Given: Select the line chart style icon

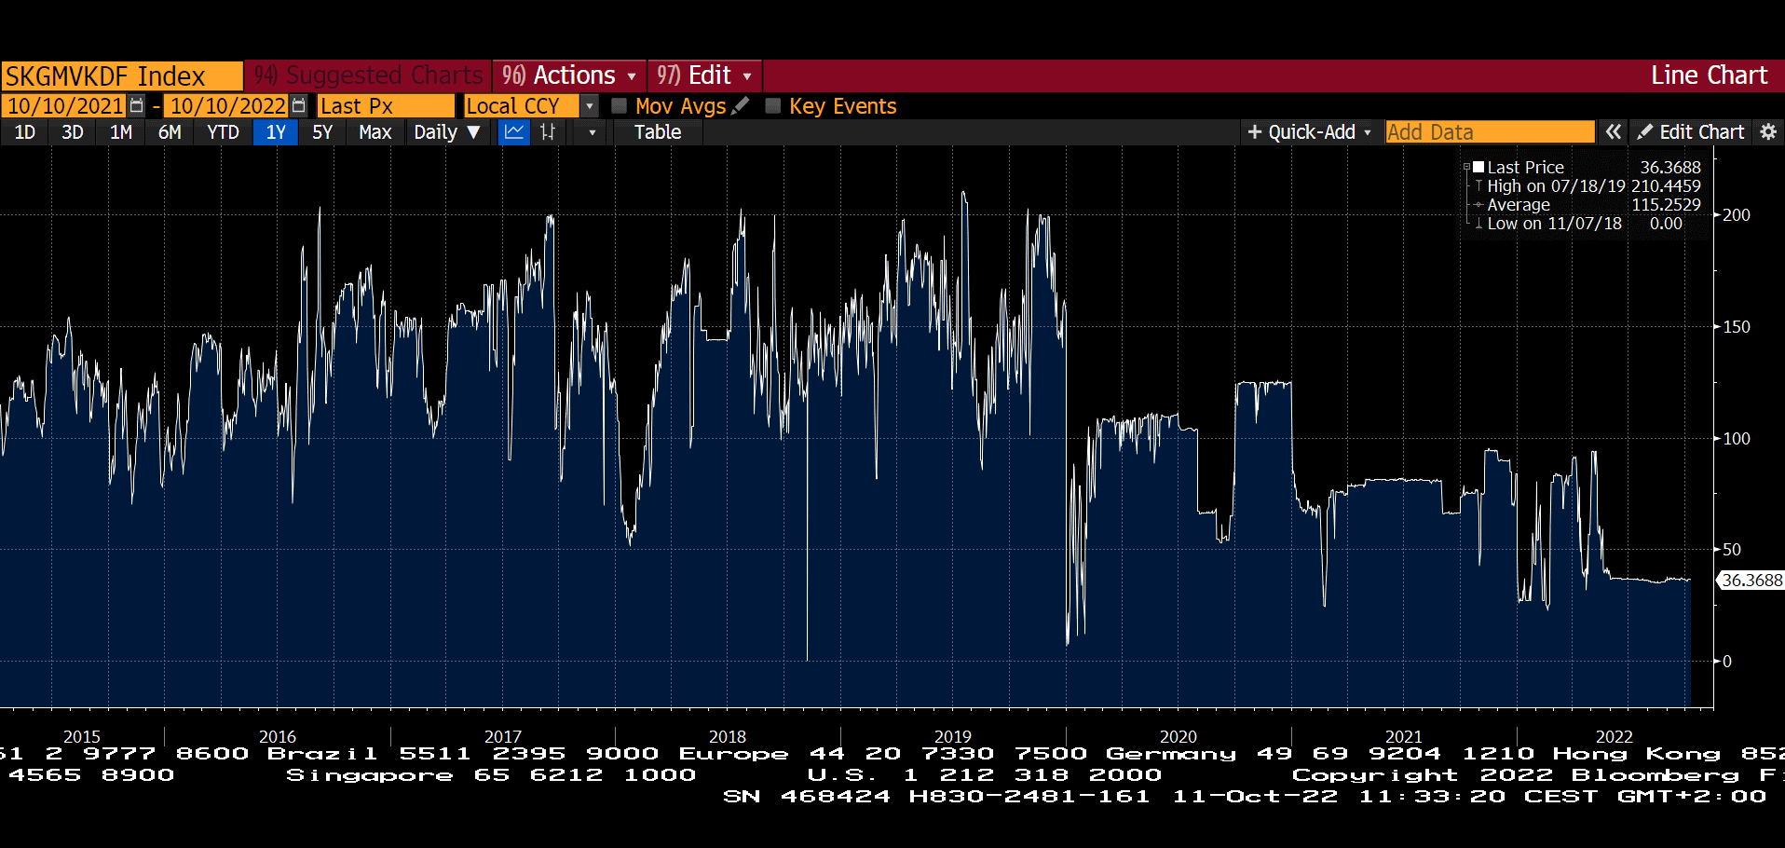Looking at the screenshot, I should point(513,132).
